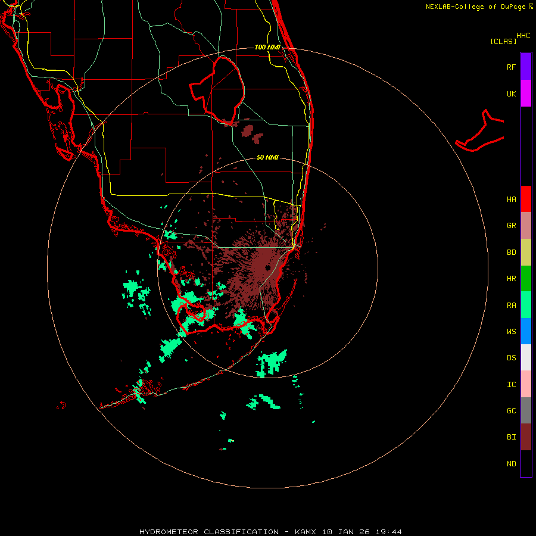Click the GR pink-brown legend swatch
Image resolution: width=536 pixels, height=536 pixels.
526,226
